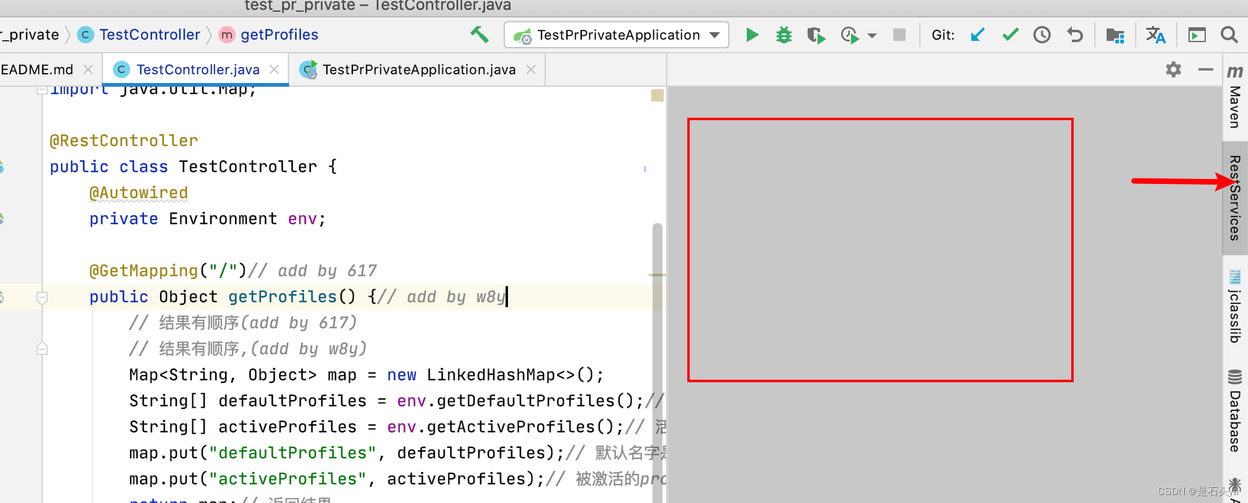The height and width of the screenshot is (503, 1248).
Task: Click the "defaultProfiles" string literal
Action: point(293,453)
